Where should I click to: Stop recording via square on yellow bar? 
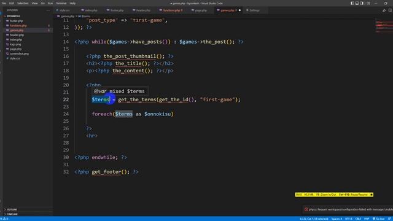(372, 195)
